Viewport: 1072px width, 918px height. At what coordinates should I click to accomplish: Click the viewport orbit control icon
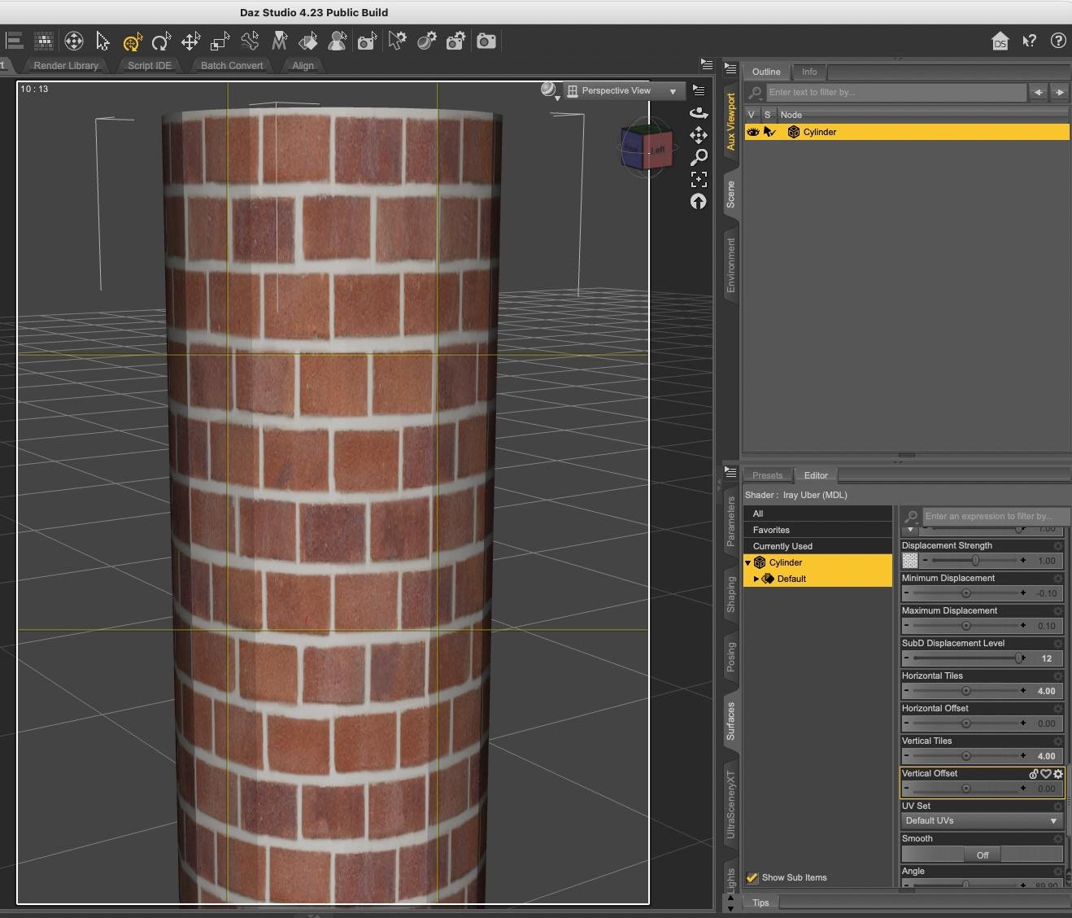pyautogui.click(x=698, y=113)
